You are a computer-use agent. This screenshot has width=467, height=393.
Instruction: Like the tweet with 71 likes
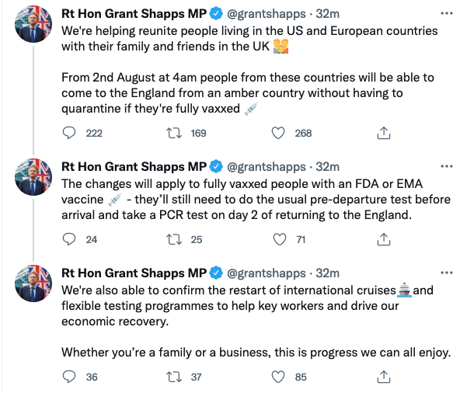(278, 239)
